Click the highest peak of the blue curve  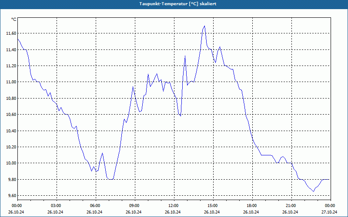tap(204, 26)
